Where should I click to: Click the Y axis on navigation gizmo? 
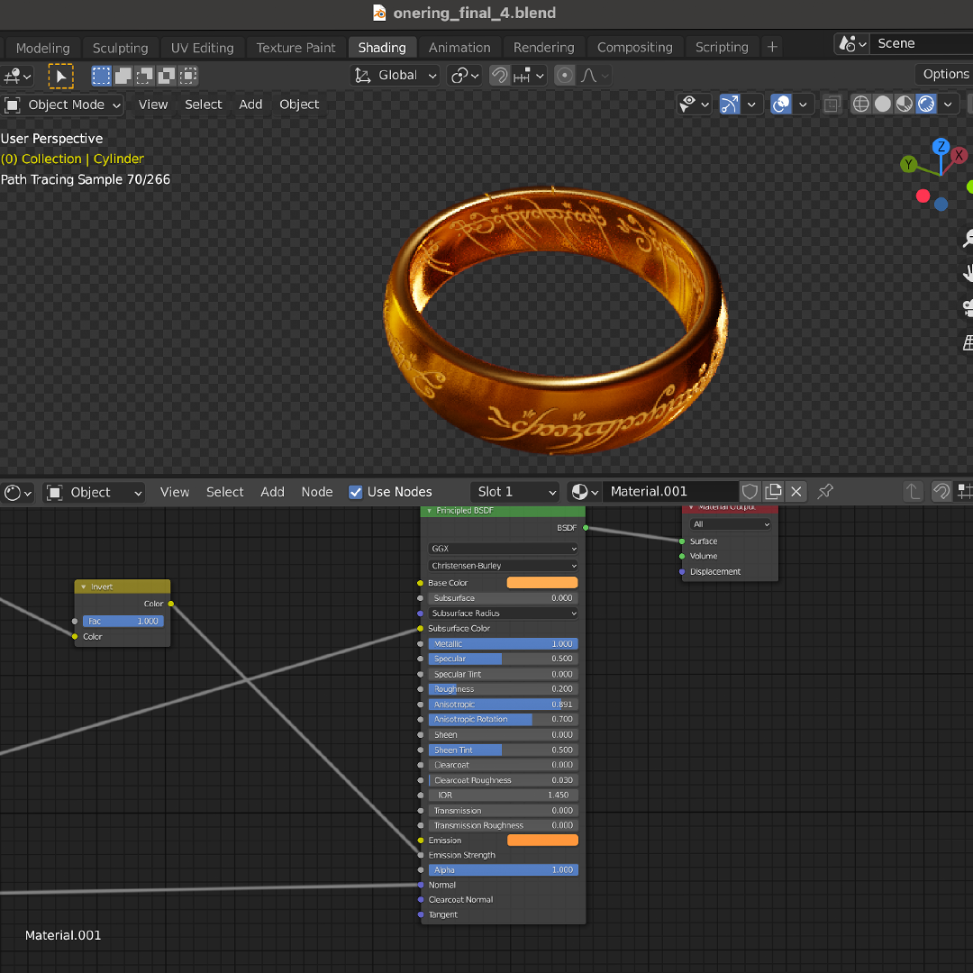908,165
